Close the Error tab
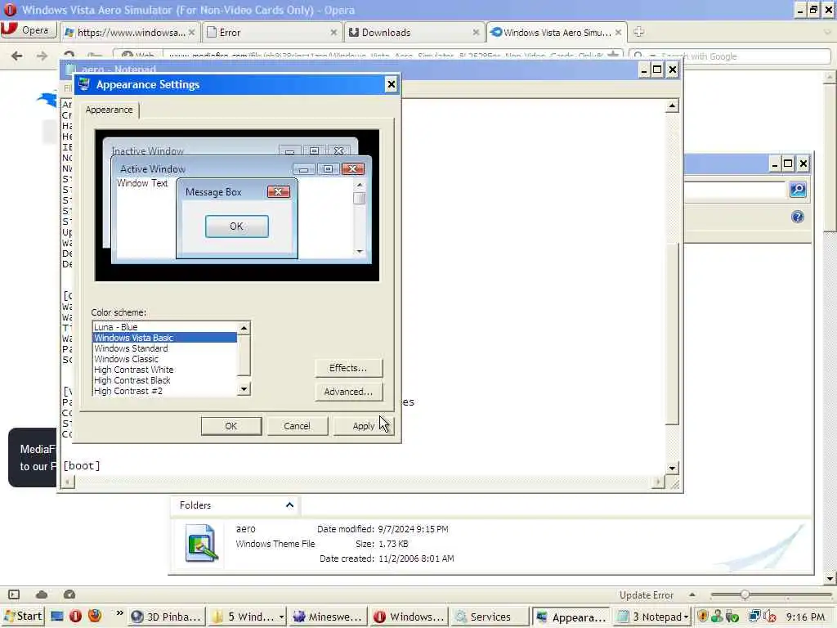Viewport: 837px width, 628px height. coord(333,33)
